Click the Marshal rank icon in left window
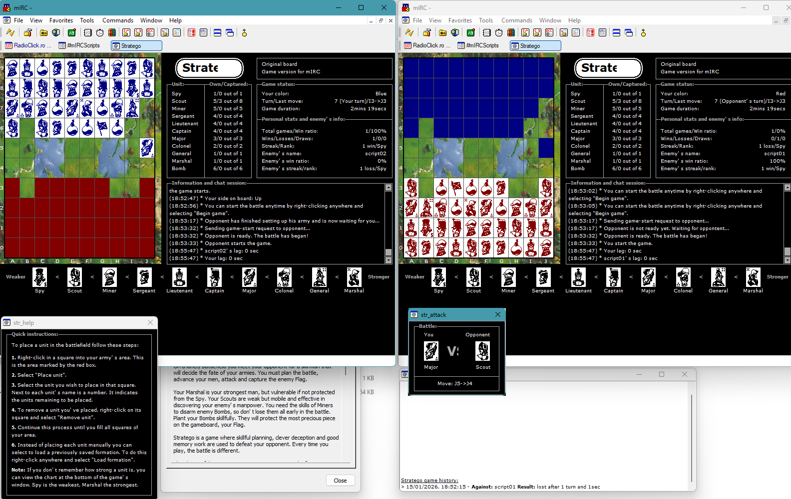791x499 pixels. tap(354, 277)
